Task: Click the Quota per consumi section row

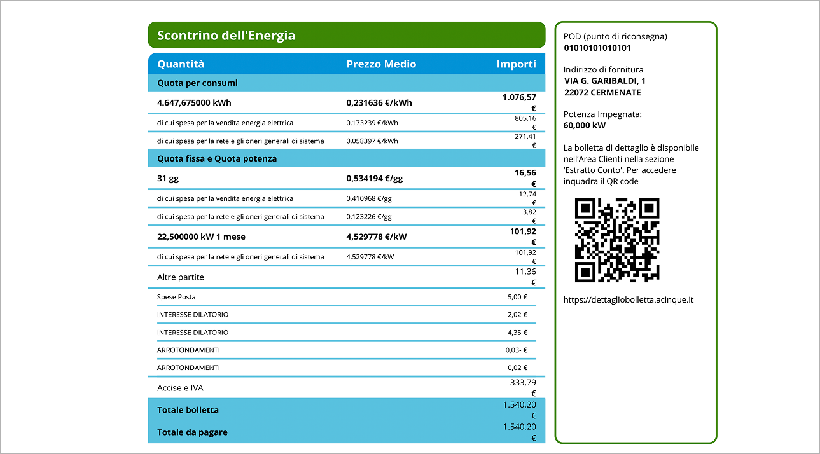Action: [347, 83]
